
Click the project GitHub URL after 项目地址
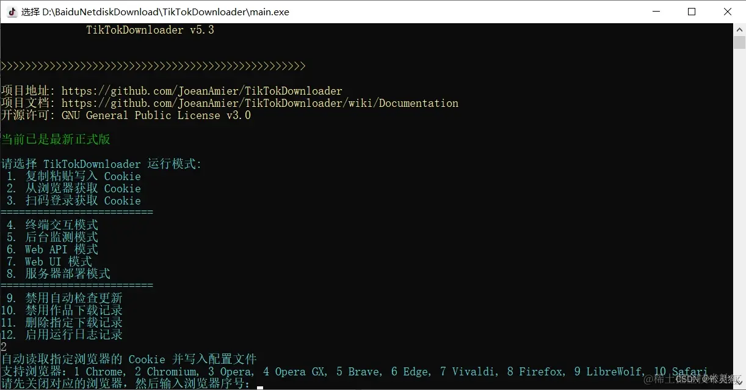click(x=202, y=91)
